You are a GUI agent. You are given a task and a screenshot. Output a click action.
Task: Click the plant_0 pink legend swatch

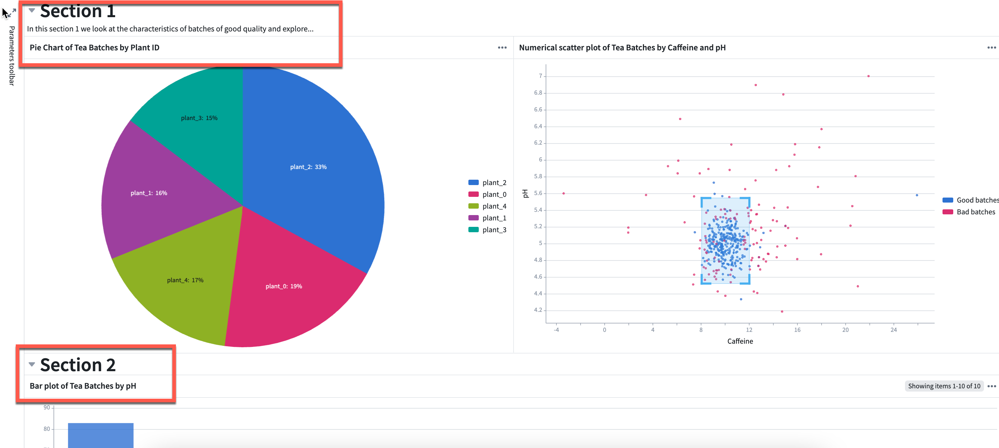coord(473,194)
